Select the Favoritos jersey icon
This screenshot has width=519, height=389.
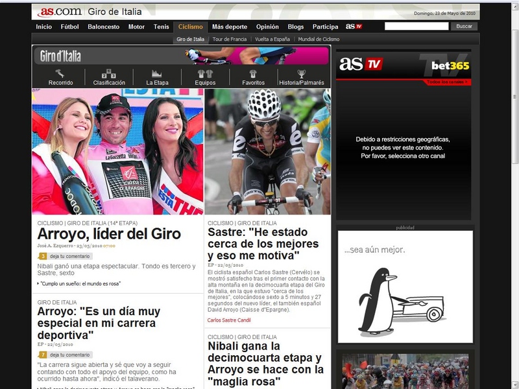(x=253, y=74)
